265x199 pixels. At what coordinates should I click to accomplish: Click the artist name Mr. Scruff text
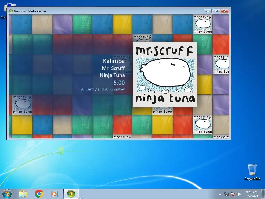(113, 68)
